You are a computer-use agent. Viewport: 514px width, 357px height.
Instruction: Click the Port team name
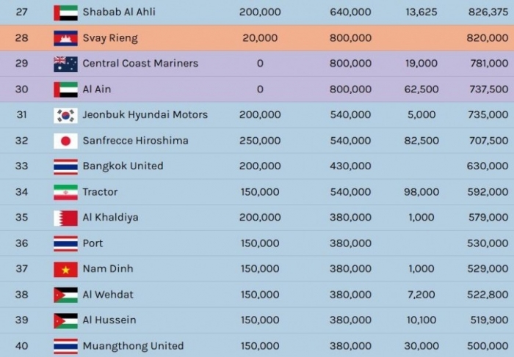93,243
